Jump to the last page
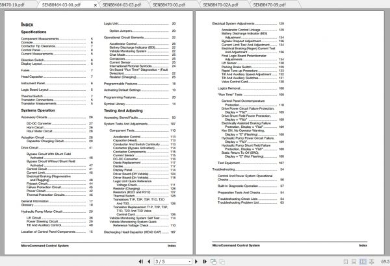 (x=205, y=261)
